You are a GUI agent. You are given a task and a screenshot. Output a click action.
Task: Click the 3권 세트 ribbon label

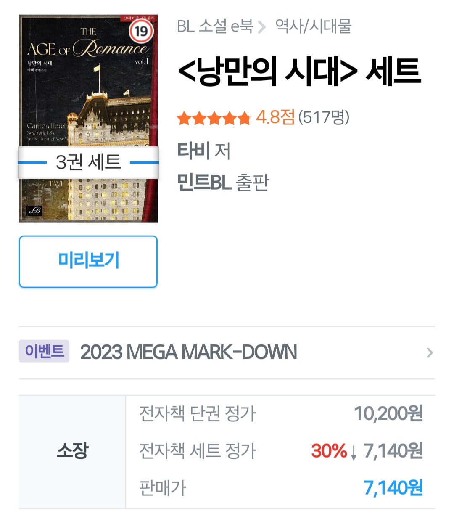point(88,162)
